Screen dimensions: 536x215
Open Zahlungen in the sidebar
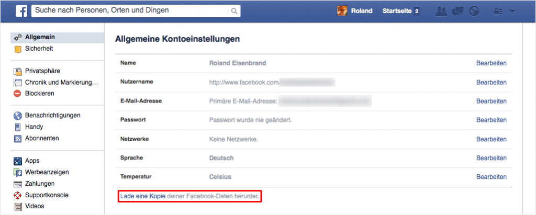[40, 184]
